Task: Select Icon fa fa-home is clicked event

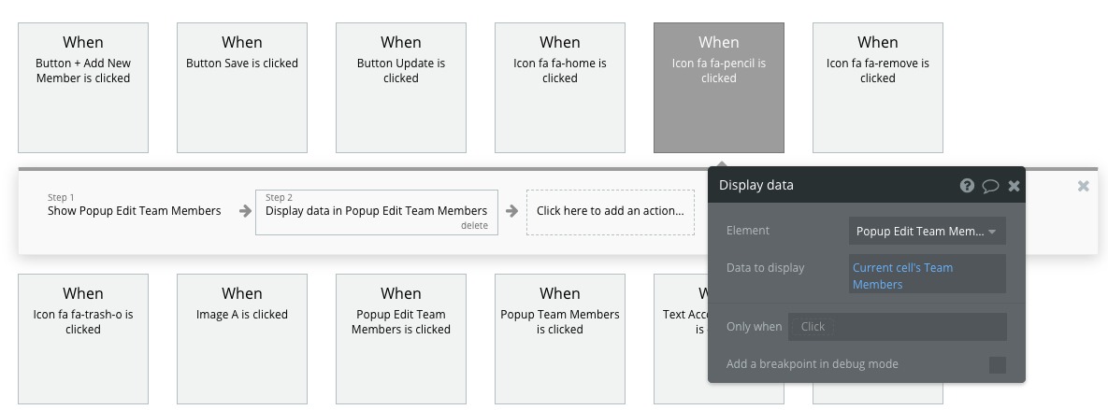Action: [560, 87]
